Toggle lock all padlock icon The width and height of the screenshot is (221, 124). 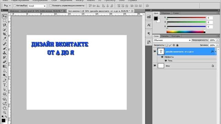177,45
